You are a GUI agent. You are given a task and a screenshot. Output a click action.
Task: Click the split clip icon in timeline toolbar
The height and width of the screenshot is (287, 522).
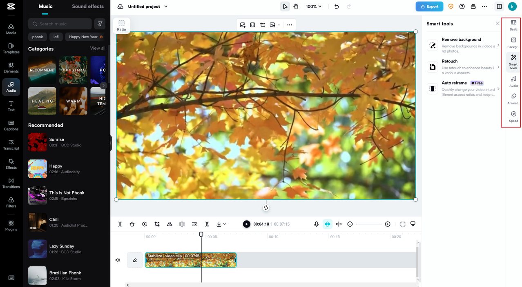click(x=120, y=224)
